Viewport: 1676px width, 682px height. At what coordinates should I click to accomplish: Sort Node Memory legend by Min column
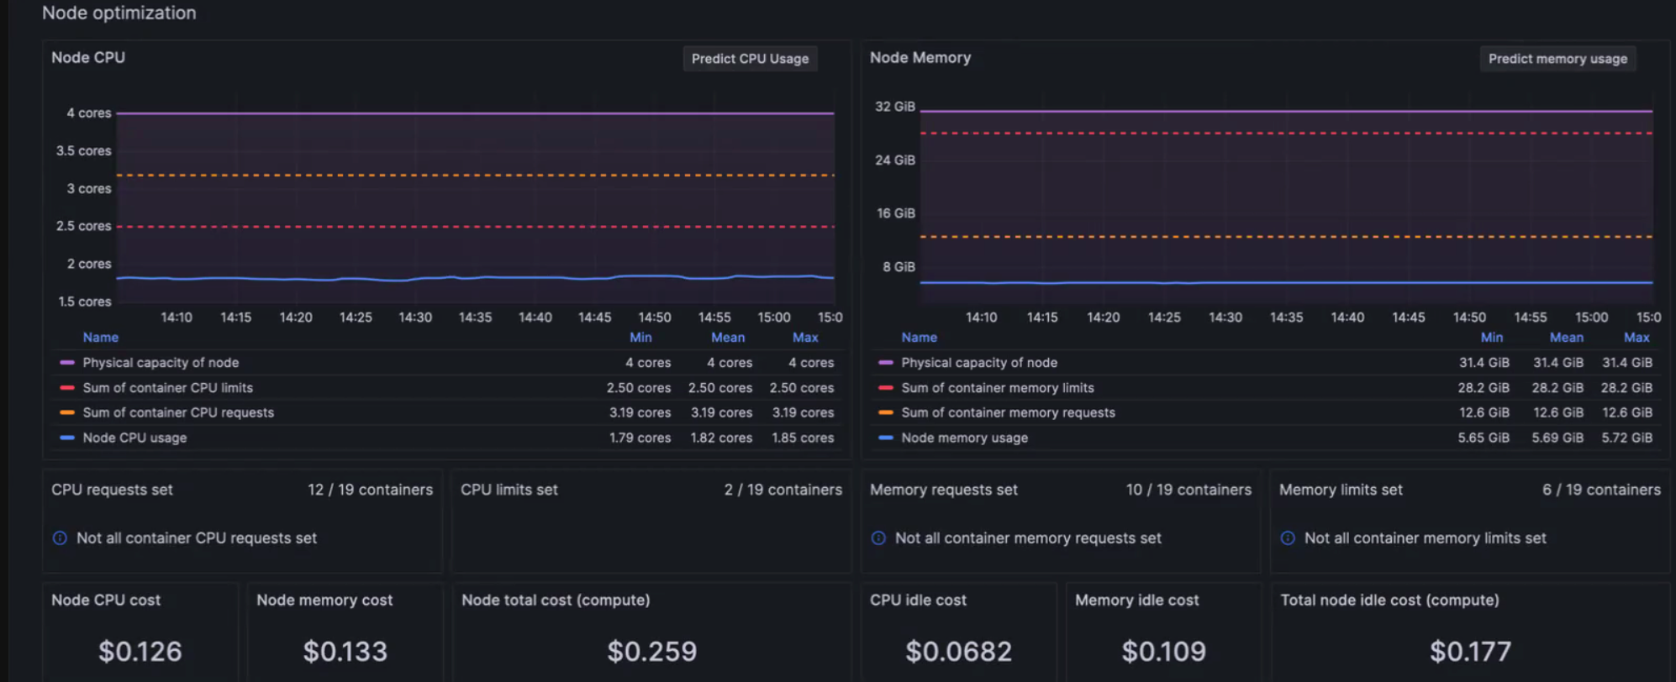[x=1491, y=338]
